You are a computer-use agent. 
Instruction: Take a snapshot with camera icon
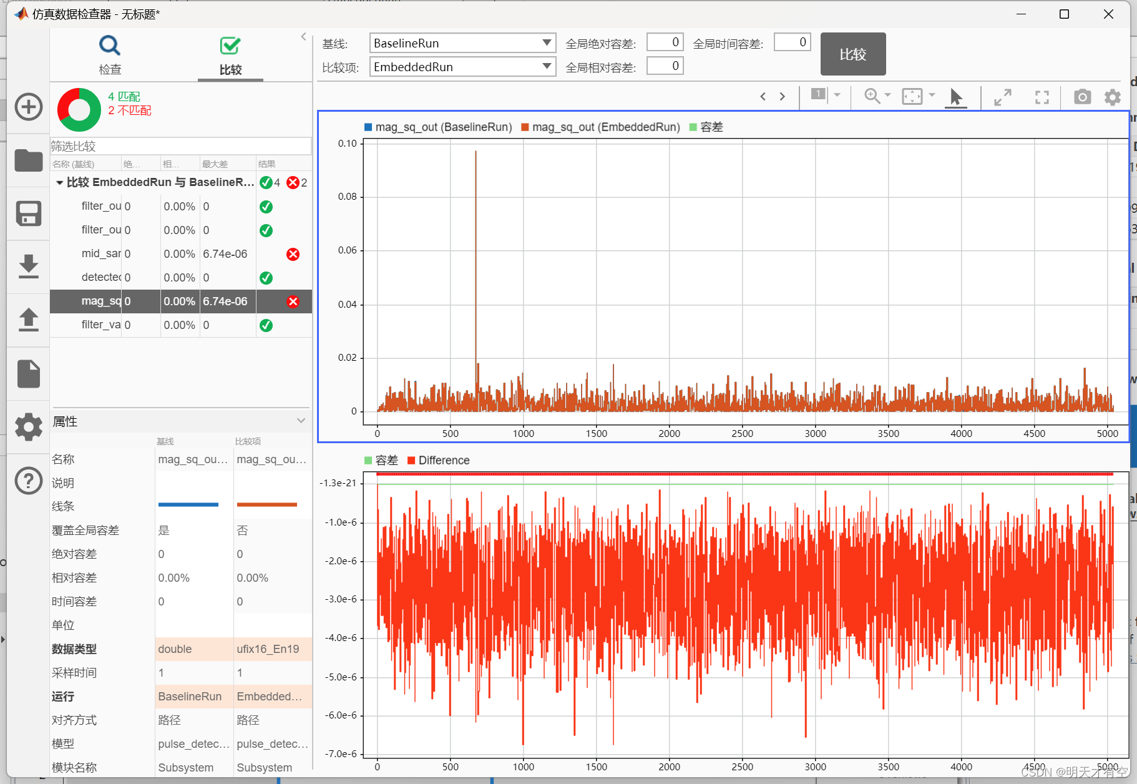coord(1083,97)
